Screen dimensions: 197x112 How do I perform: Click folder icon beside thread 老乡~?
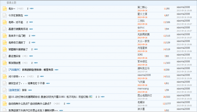5,9
